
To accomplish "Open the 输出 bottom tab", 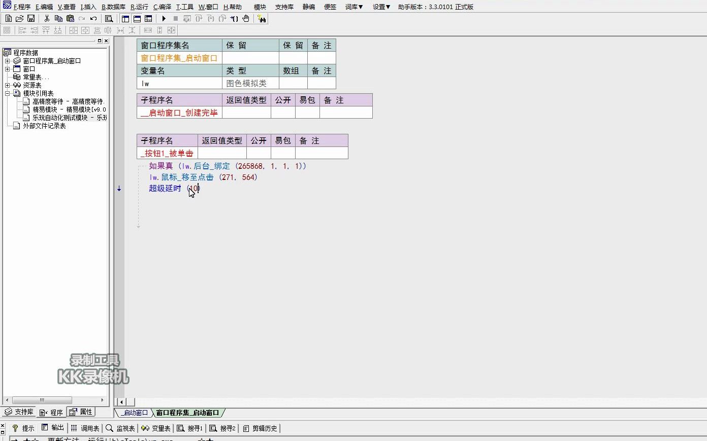I will (53, 428).
